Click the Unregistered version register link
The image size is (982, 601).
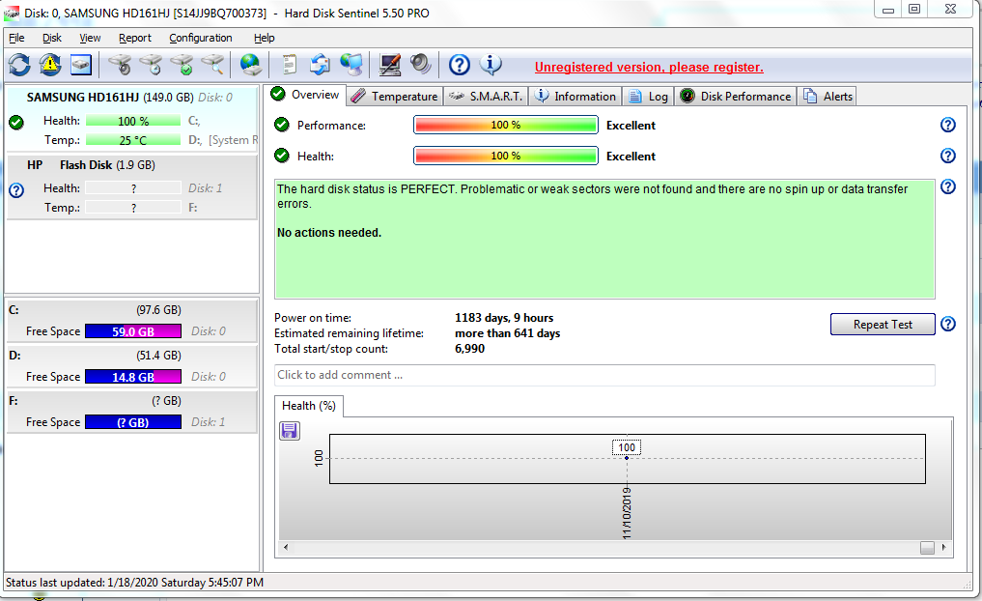(x=649, y=67)
